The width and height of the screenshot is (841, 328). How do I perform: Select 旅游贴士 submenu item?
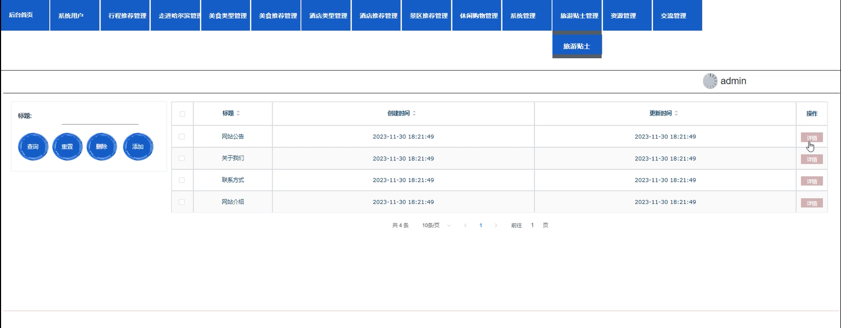(577, 46)
